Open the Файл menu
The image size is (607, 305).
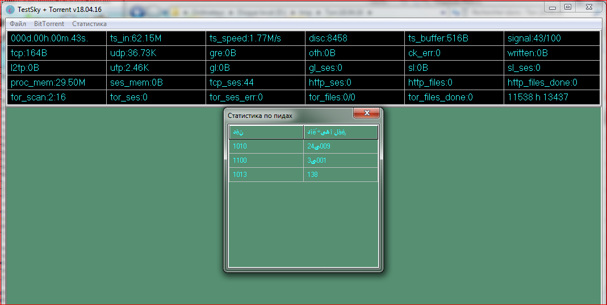pyautogui.click(x=18, y=24)
